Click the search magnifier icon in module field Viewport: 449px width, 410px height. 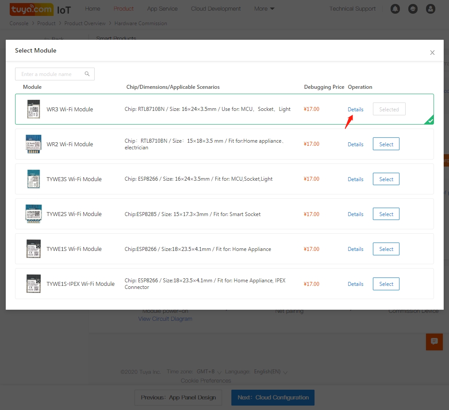[x=87, y=74]
